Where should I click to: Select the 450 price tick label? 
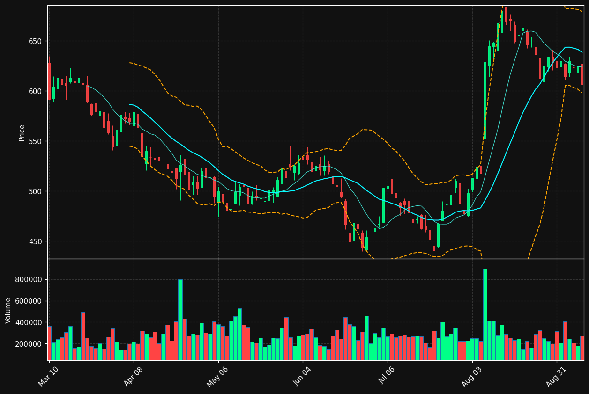tap(36, 241)
